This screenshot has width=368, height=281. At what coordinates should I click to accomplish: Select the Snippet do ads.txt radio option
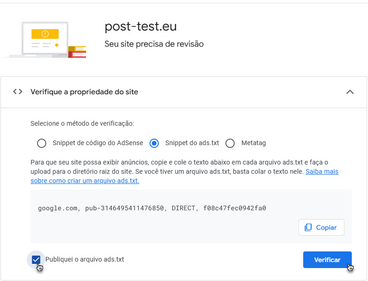(x=154, y=143)
